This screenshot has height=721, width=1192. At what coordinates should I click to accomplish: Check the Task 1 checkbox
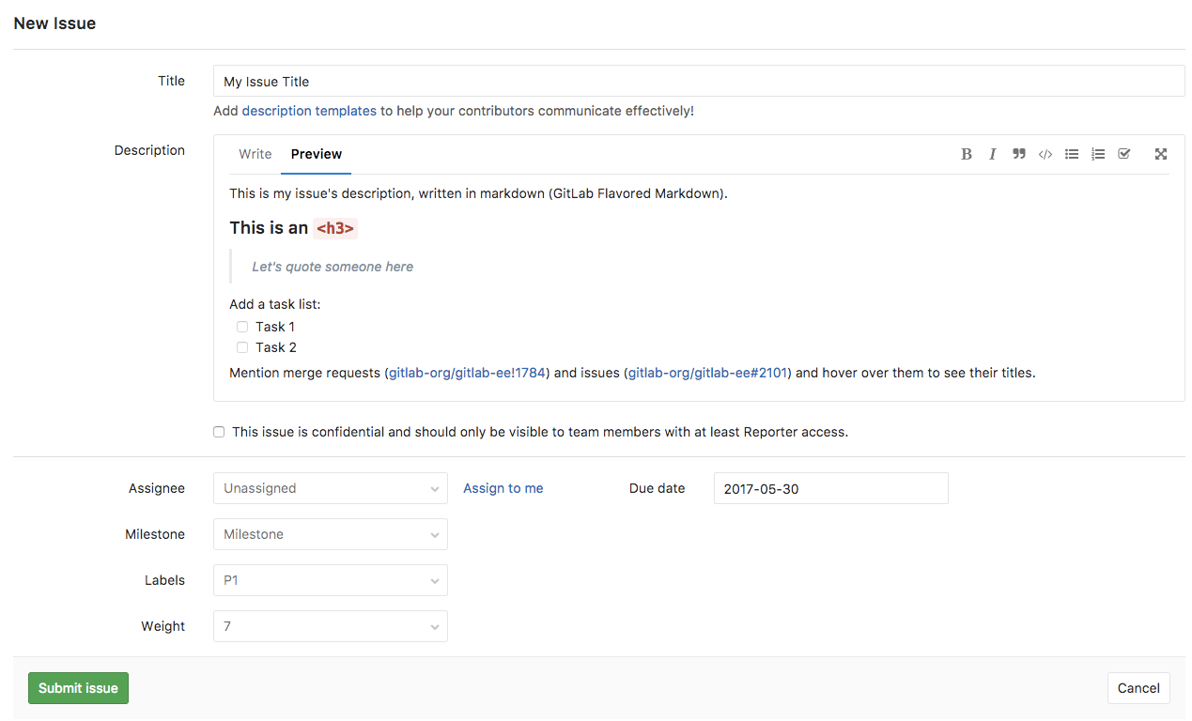242,327
